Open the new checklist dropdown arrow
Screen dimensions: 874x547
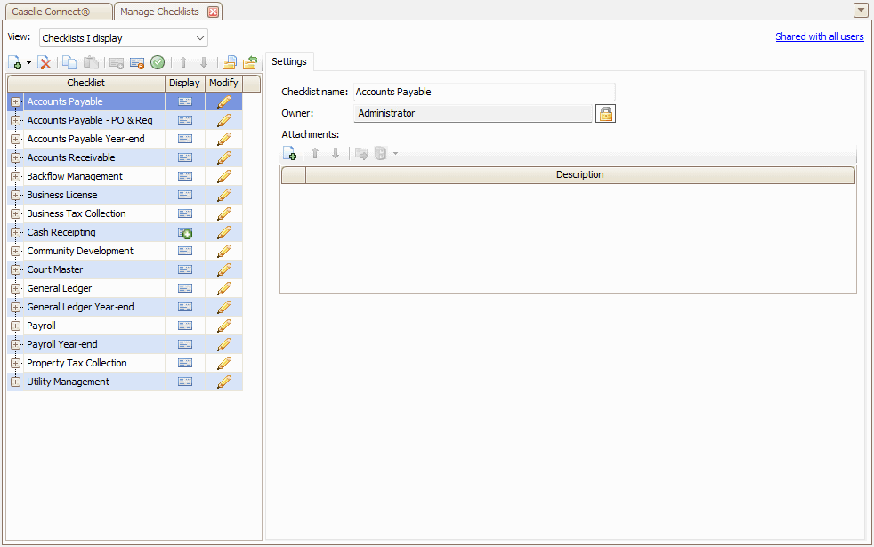28,63
